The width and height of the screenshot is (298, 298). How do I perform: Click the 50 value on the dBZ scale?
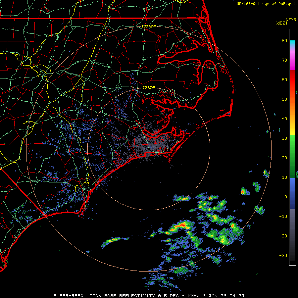click(284, 99)
